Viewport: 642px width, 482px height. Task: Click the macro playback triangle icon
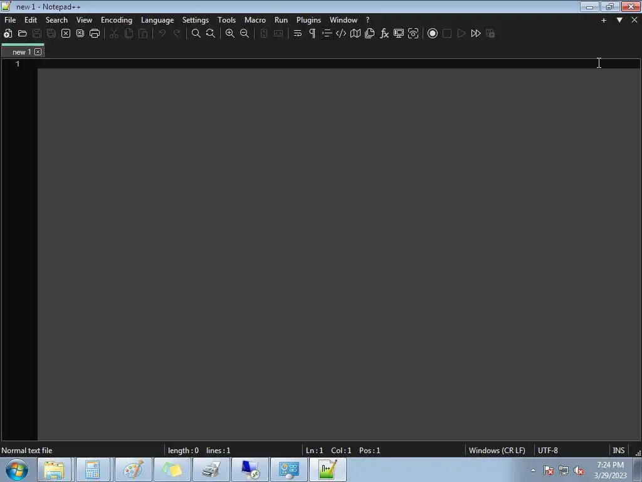(461, 34)
